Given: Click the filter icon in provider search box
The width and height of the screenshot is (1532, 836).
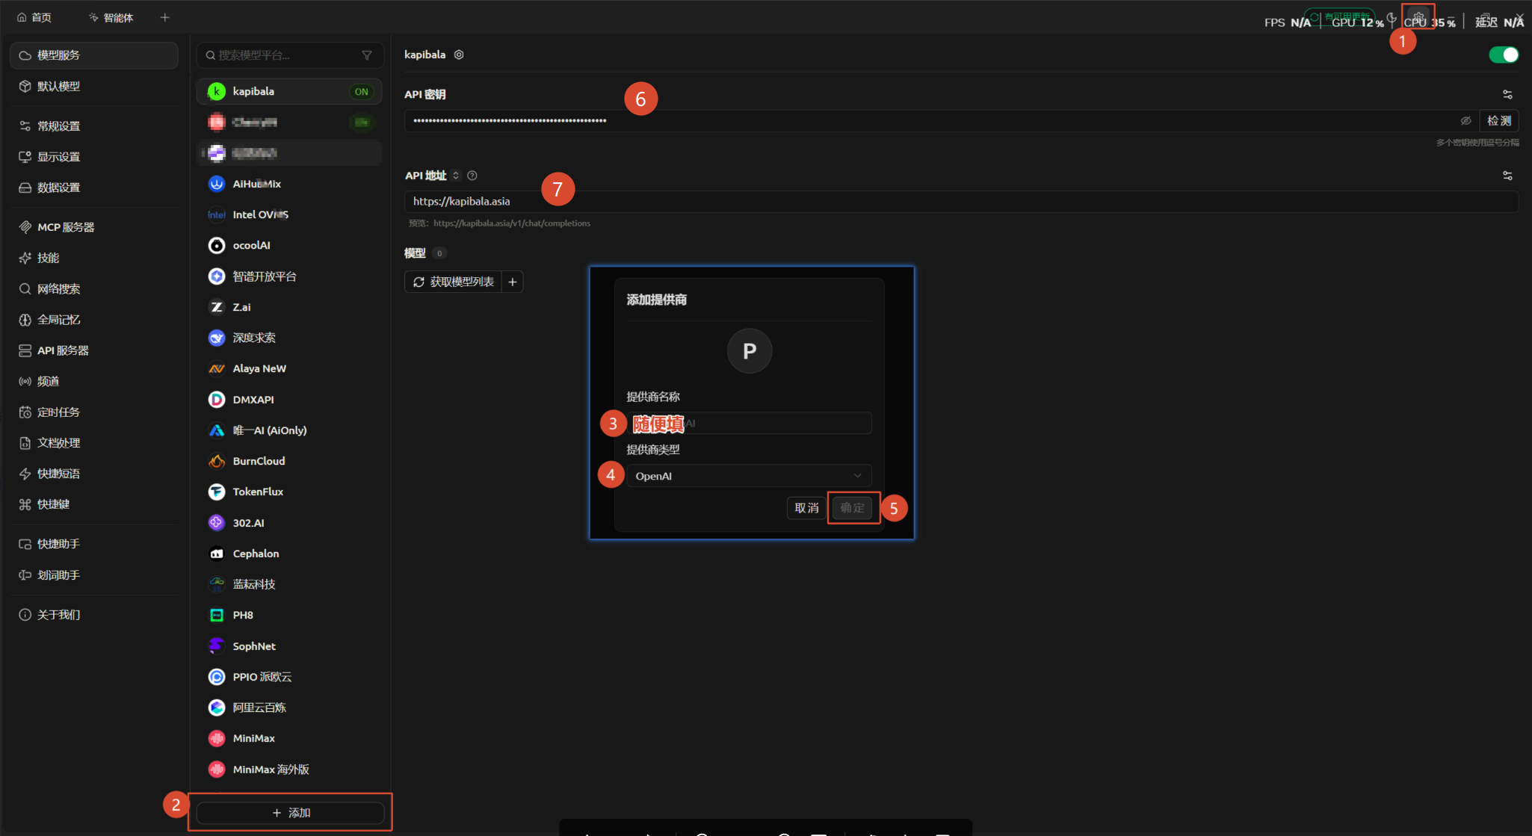Looking at the screenshot, I should tap(367, 55).
